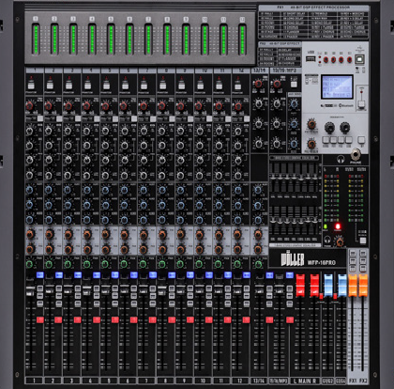Click the Bluetooth logo below the LCD

click(346, 106)
